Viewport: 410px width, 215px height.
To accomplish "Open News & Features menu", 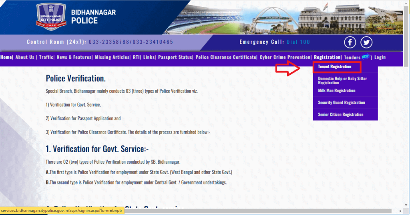I will (x=74, y=57).
